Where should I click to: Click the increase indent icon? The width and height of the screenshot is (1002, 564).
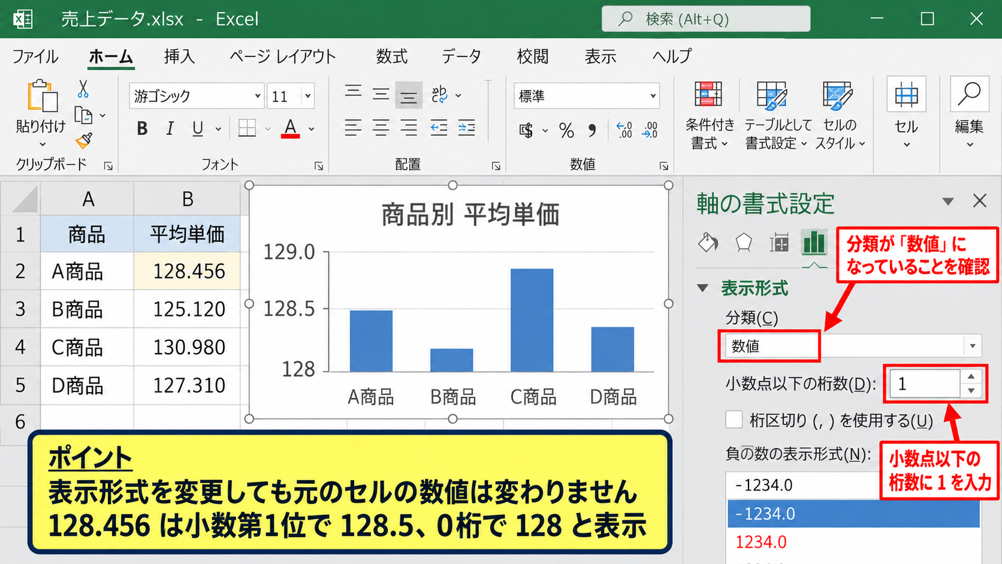(x=467, y=128)
